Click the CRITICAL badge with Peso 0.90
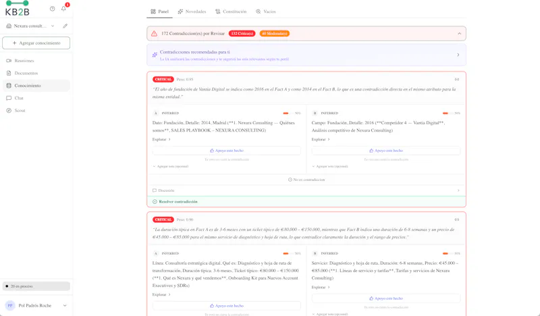 [x=163, y=219]
